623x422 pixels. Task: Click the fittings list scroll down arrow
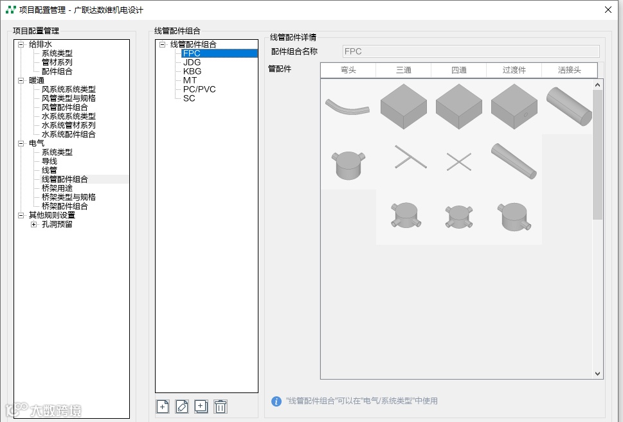(x=597, y=374)
